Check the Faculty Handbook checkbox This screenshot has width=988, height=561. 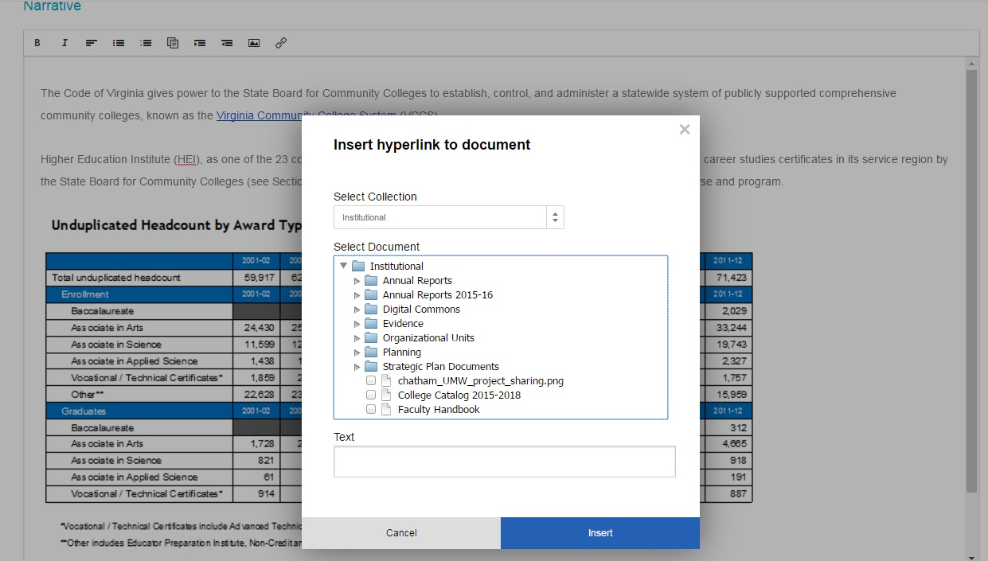370,408
